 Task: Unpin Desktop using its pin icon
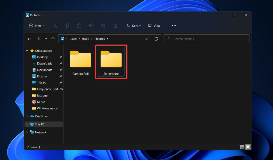click(x=61, y=57)
